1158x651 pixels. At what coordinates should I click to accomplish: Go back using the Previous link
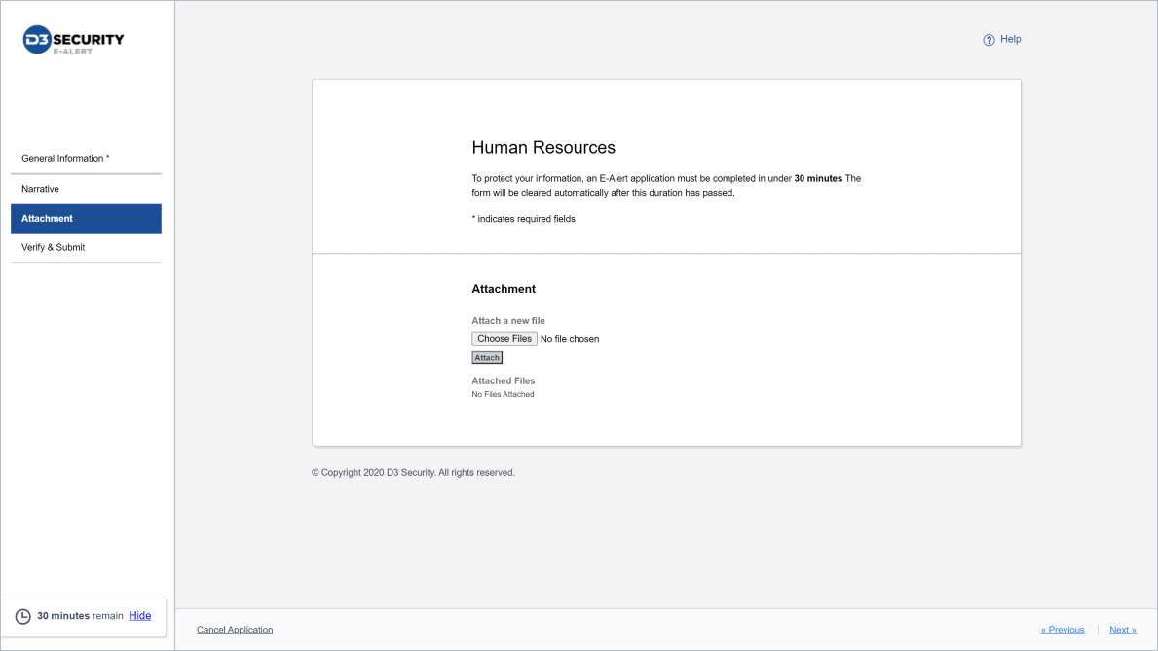(x=1063, y=630)
